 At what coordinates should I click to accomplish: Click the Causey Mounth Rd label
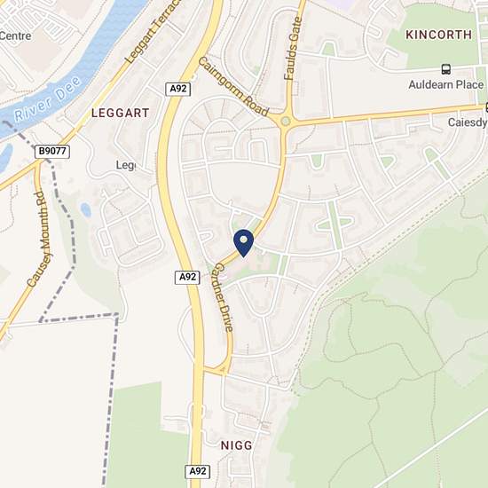[40, 239]
